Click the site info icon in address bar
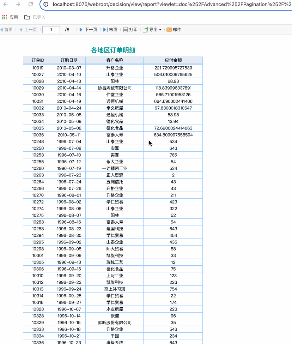The image size is (292, 344). pyautogui.click(x=46, y=4)
